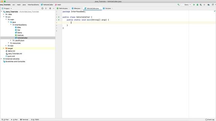The image size is (216, 121).
Task: Close the Bike.java tab
Action: [x=82, y=8]
